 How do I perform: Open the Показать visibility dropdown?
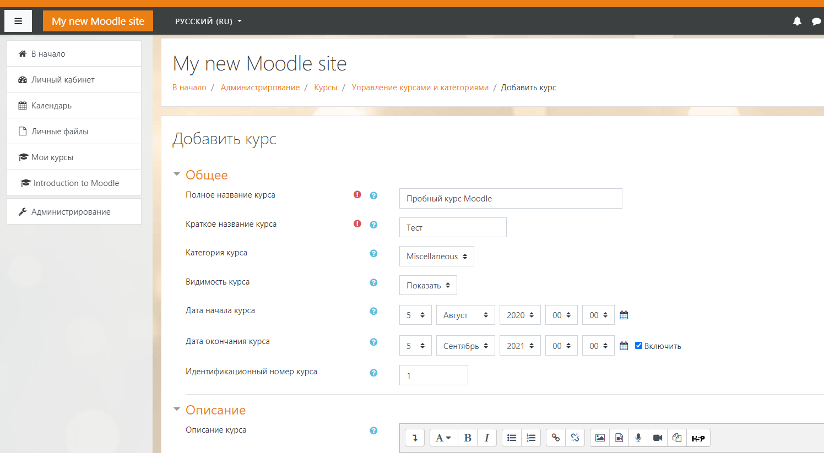[428, 285]
